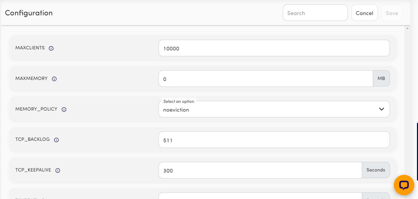418x199 pixels.
Task: Open the MEMORY_POLICY selection dropdown
Action: point(274,109)
